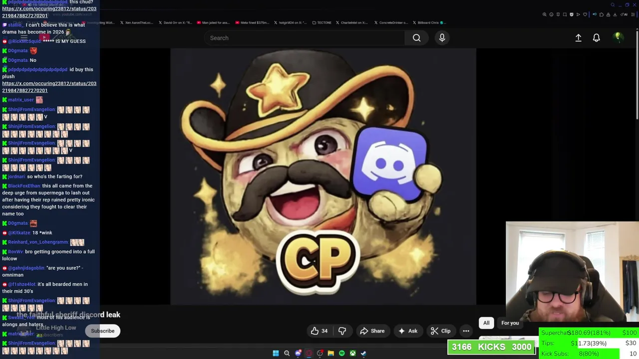
Task: Click chat username @Kitkatze
Action: 19,233
